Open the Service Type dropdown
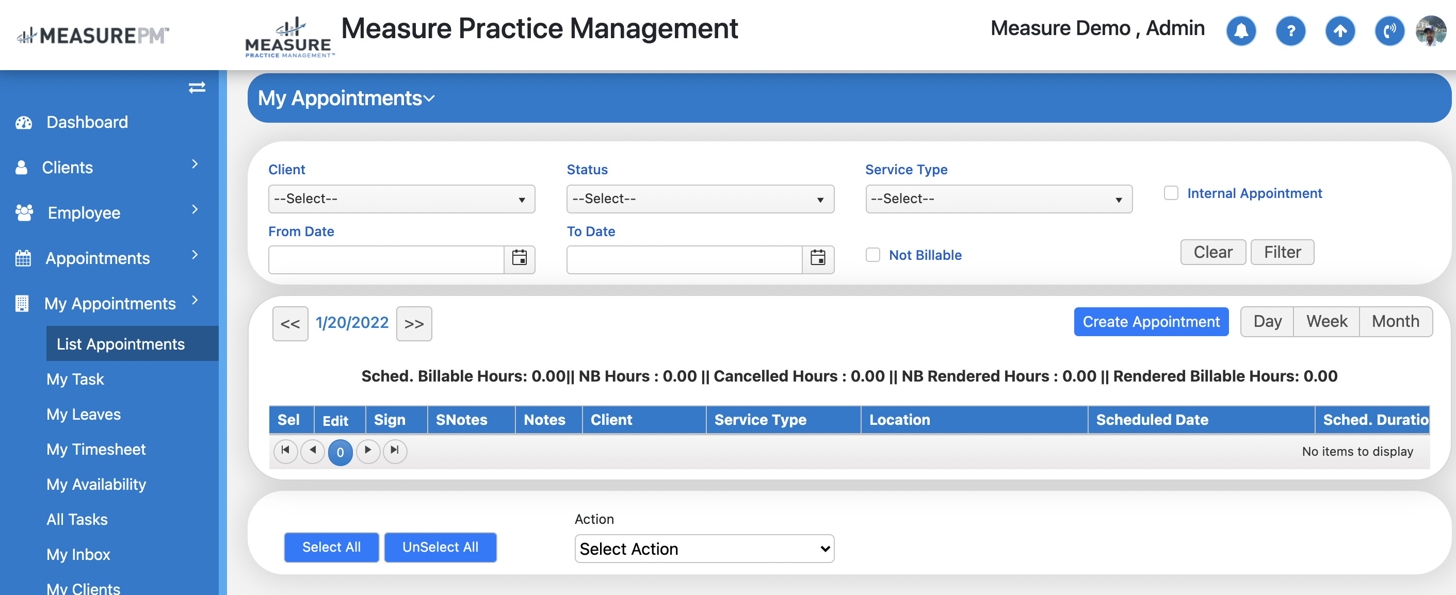The height and width of the screenshot is (595, 1456). [x=998, y=199]
